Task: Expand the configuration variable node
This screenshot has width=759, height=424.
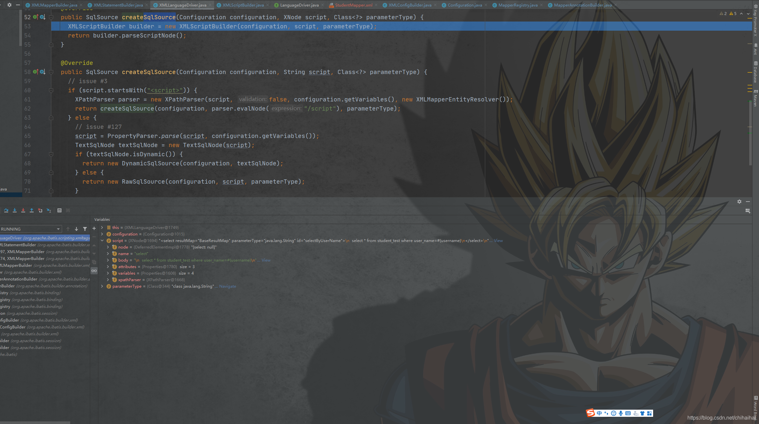Action: click(x=102, y=234)
